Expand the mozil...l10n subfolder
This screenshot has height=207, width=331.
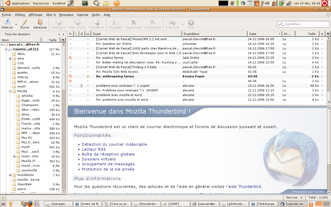(x=14, y=156)
